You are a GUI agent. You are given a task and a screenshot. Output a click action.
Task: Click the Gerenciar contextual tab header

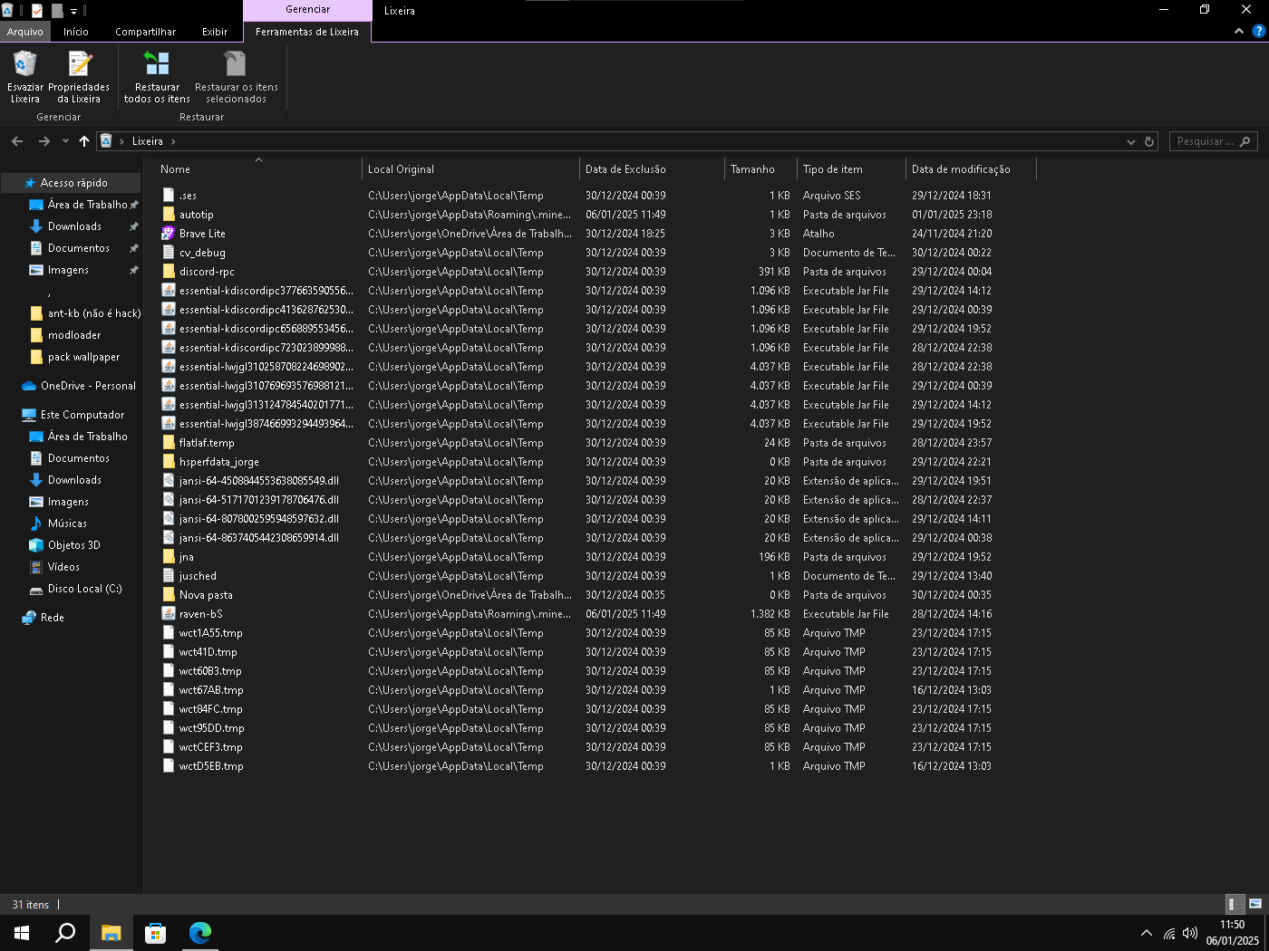(x=308, y=10)
